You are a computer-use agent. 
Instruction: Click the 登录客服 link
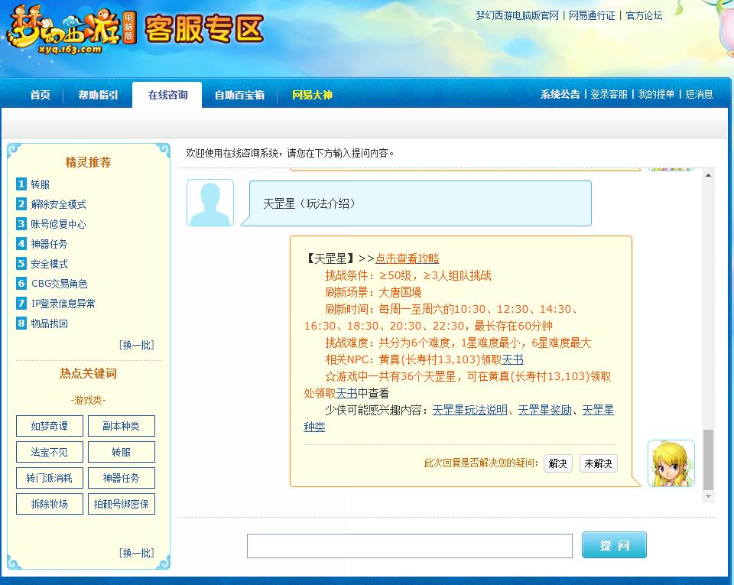click(609, 95)
